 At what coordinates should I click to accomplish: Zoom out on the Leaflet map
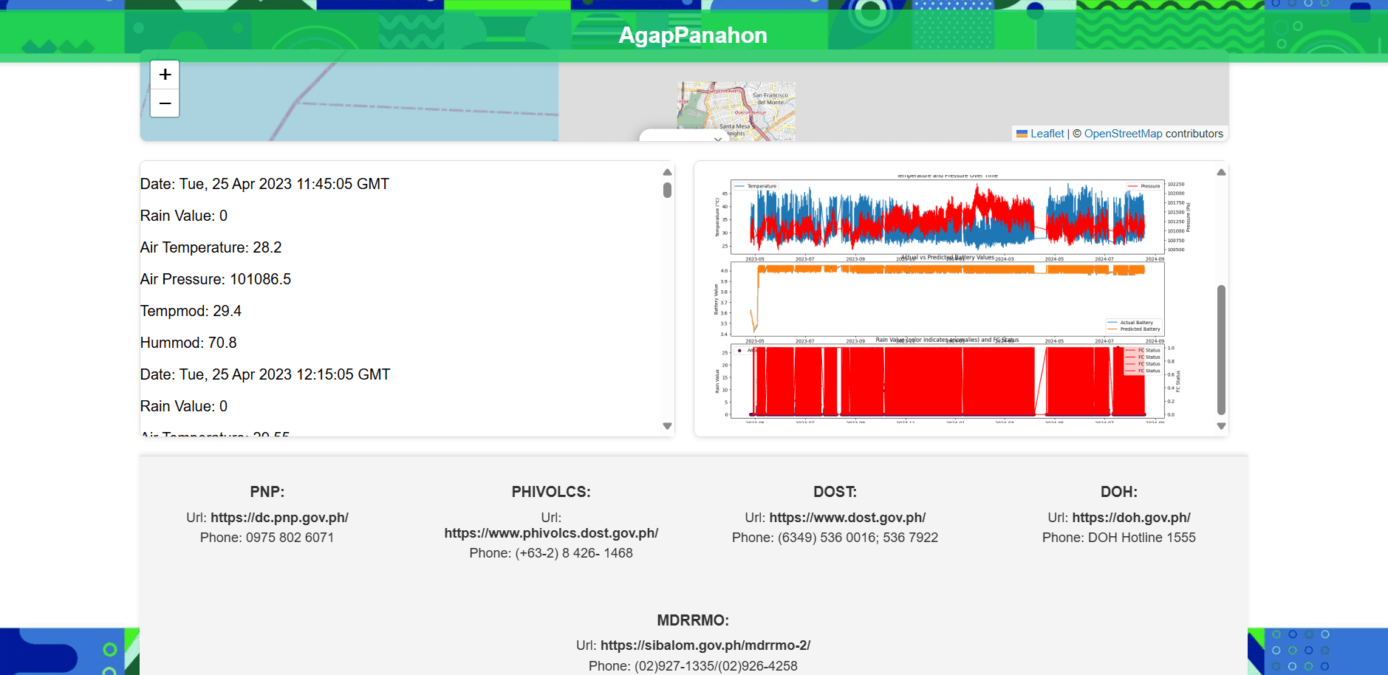(x=165, y=103)
